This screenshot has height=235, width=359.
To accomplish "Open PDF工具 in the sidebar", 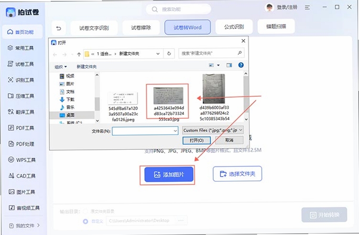I will pyautogui.click(x=22, y=128).
